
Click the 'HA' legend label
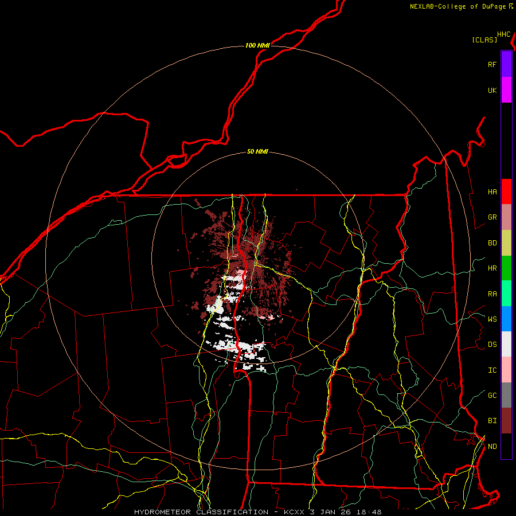[492, 192]
